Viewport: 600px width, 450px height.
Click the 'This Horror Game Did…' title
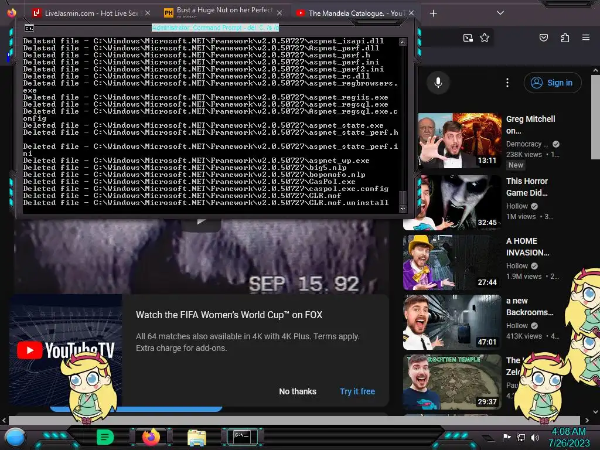coord(527,187)
